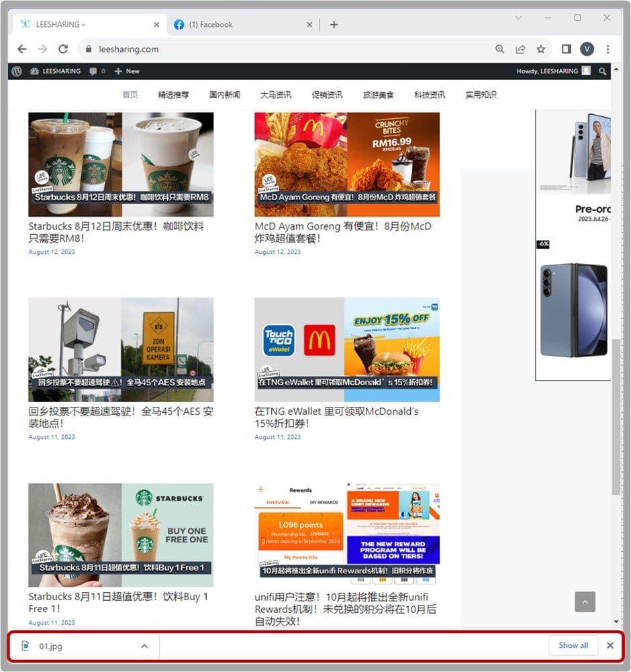Expand options for 01.jpg download

[x=144, y=646]
